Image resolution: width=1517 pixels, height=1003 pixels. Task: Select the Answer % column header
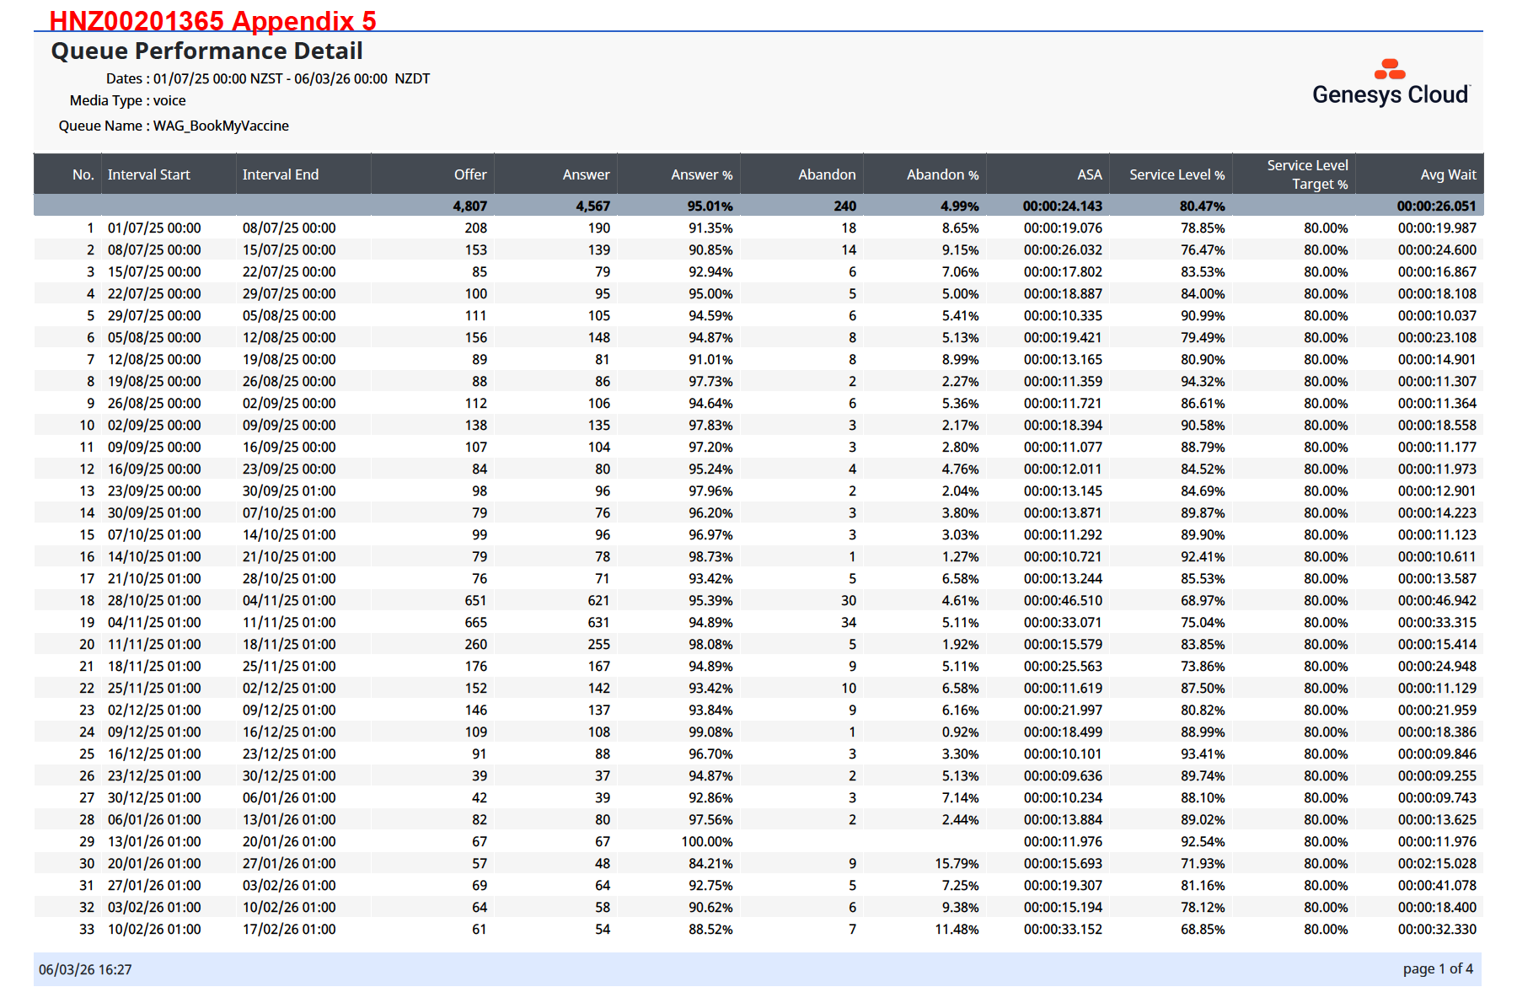coord(701,174)
